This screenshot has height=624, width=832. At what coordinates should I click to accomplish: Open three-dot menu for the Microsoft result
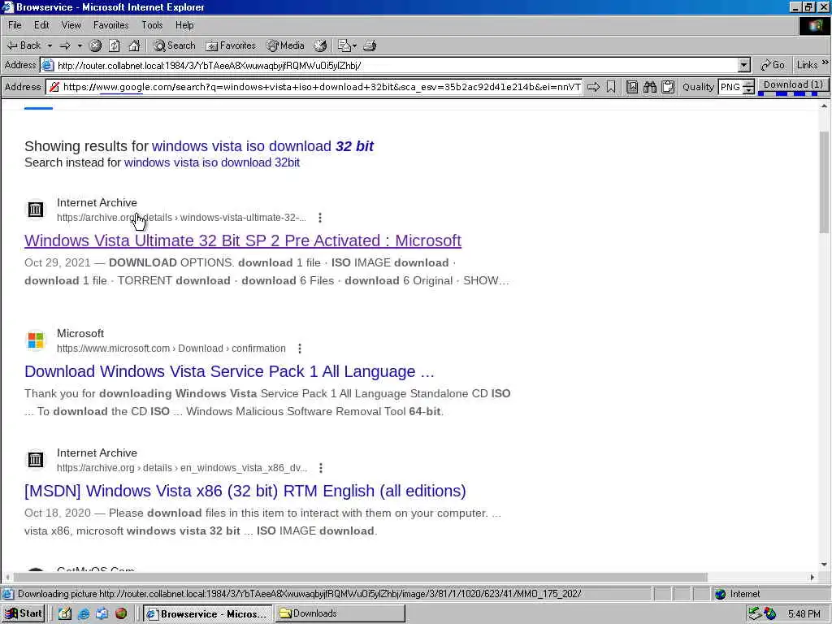300,349
